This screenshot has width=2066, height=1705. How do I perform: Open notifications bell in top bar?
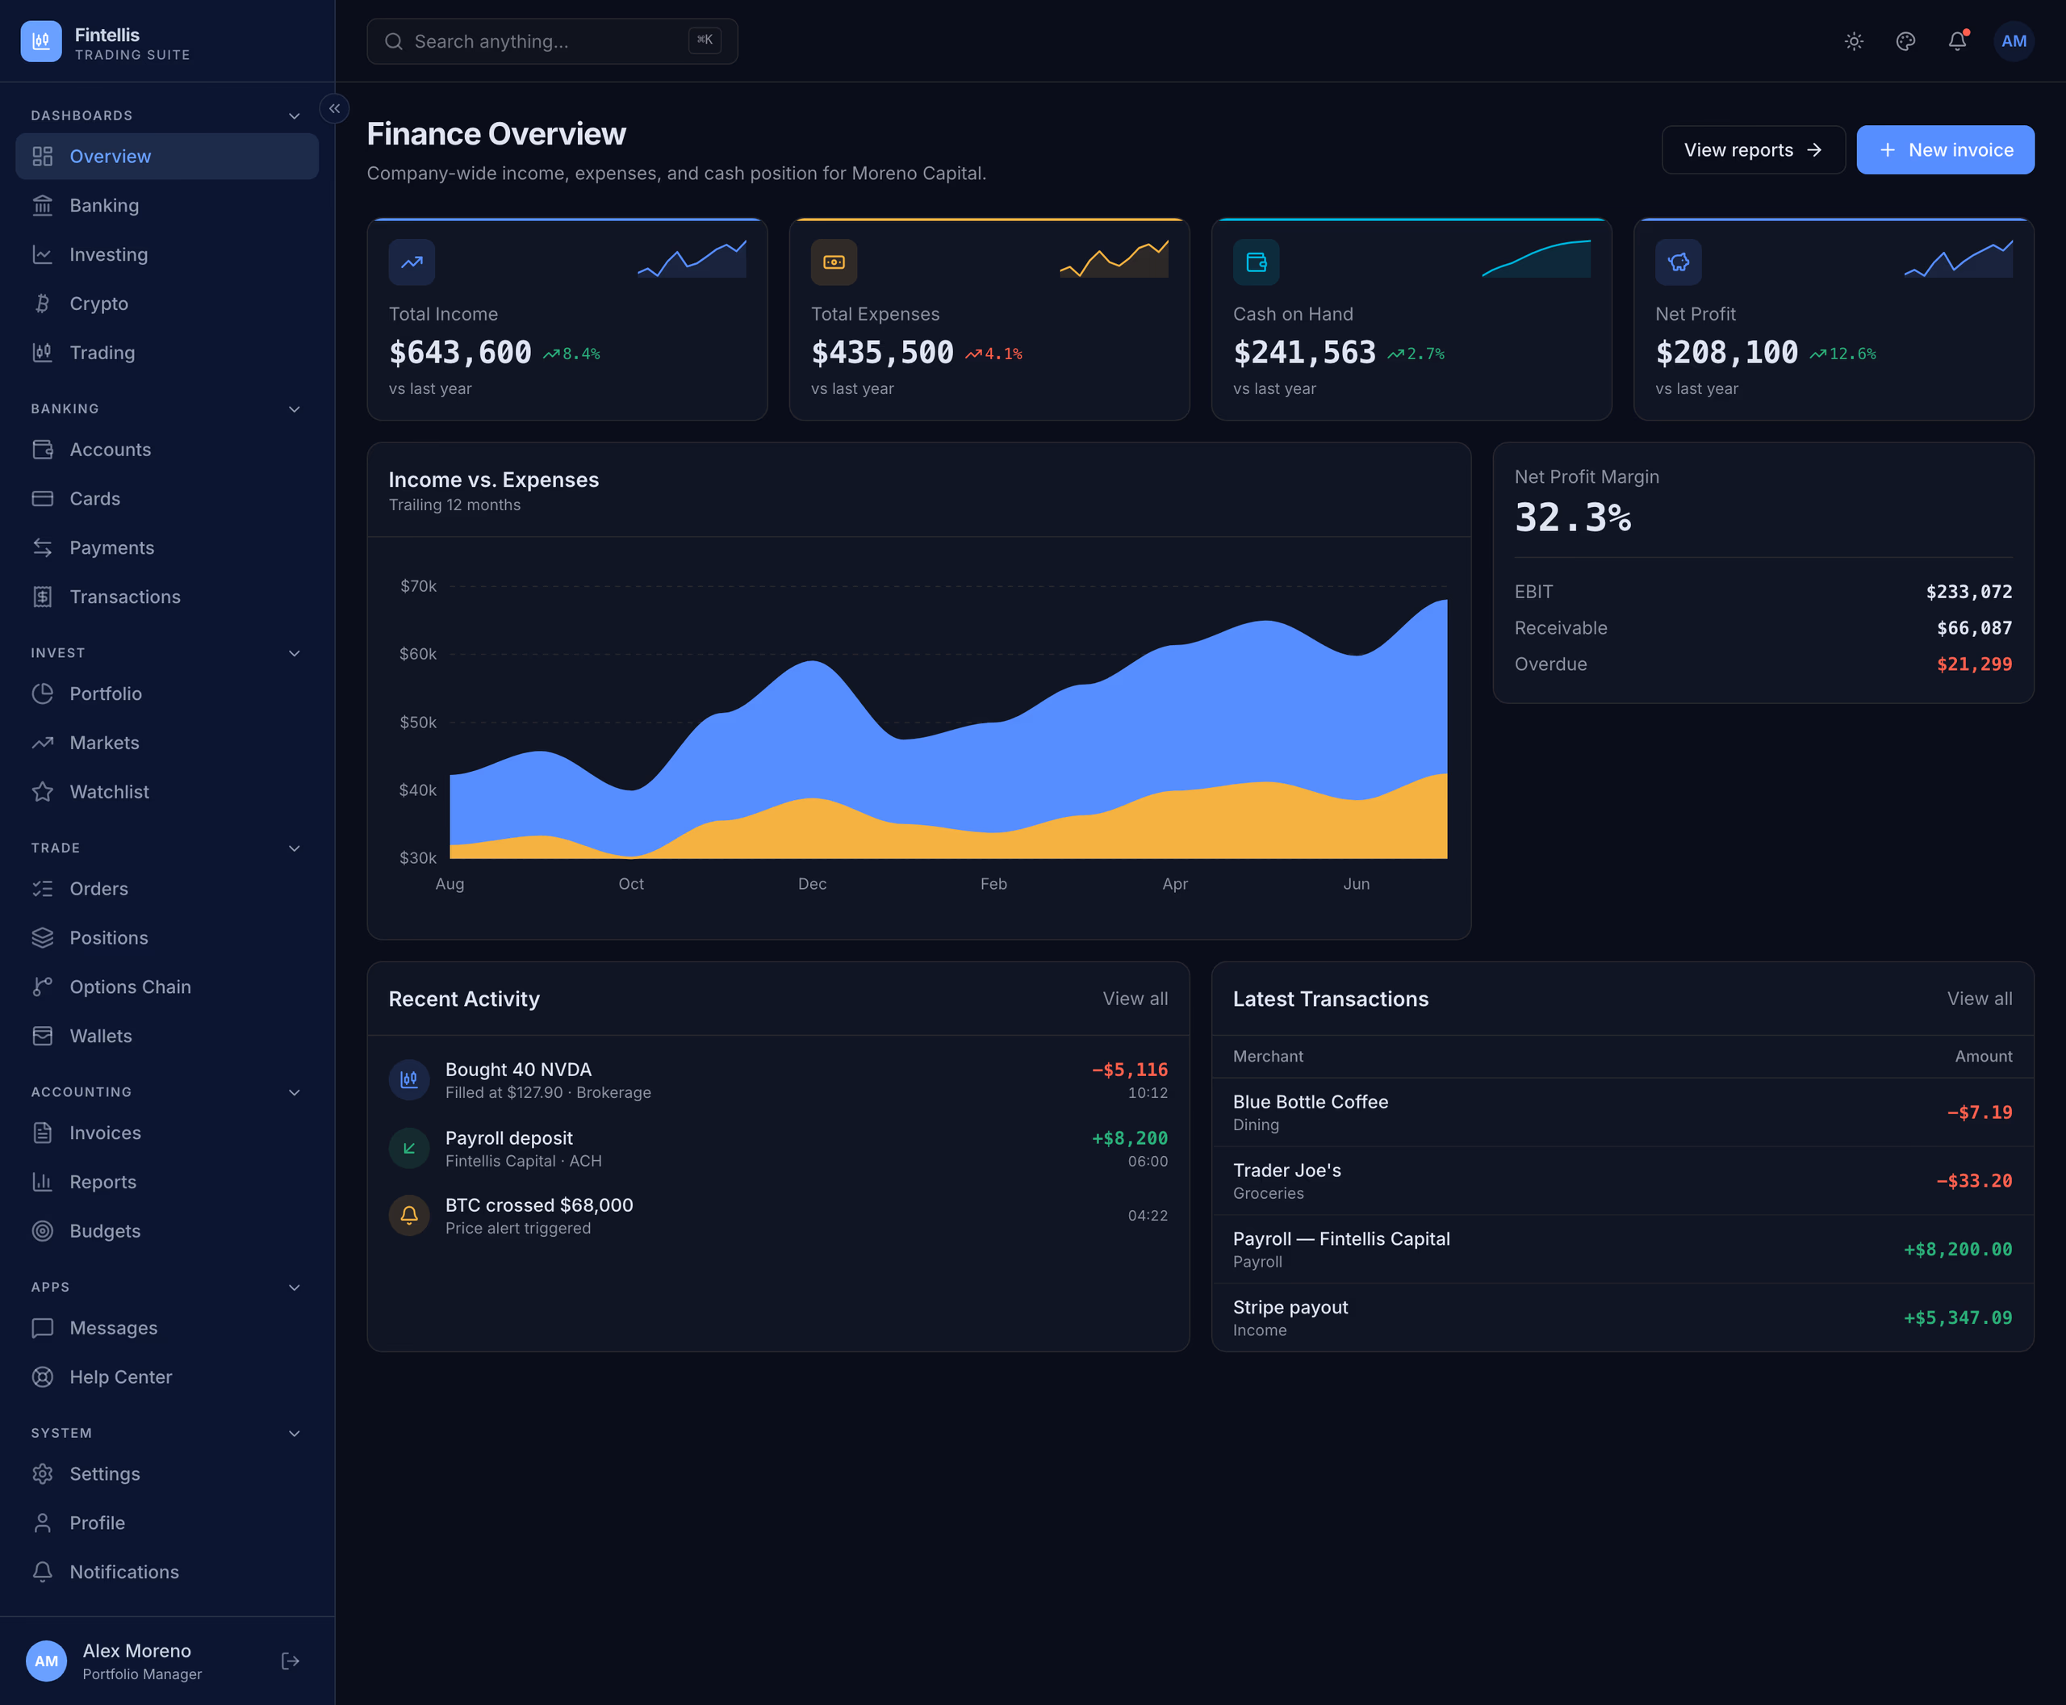pos(1957,41)
